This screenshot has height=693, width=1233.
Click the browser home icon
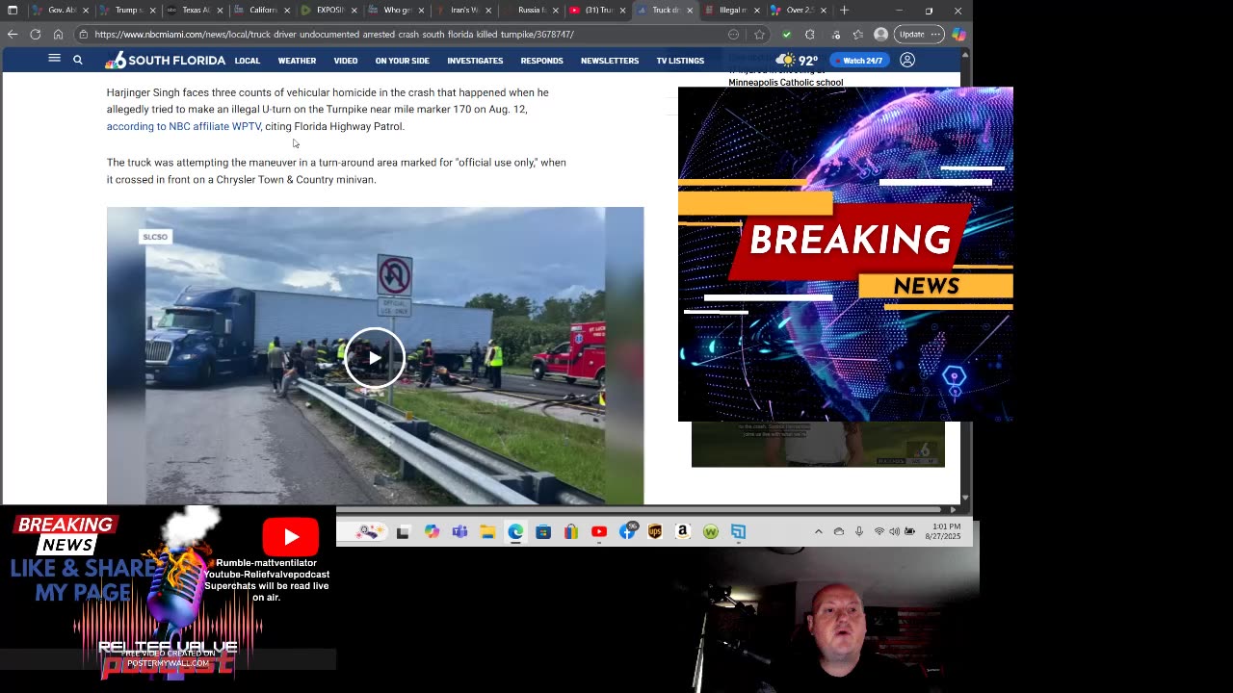58,34
